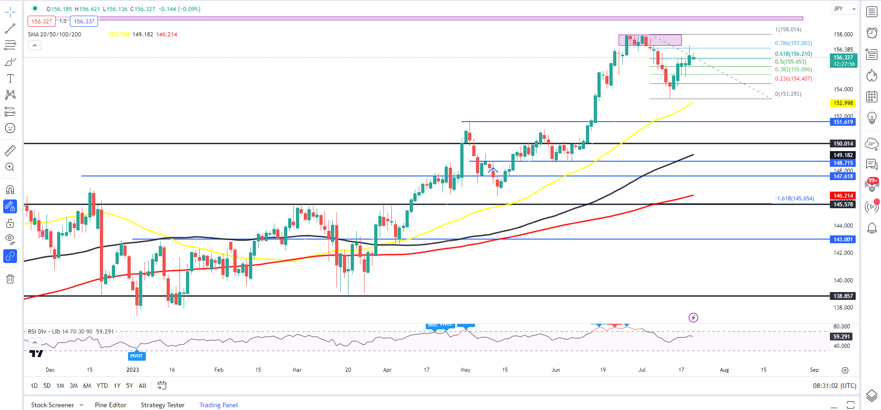The image size is (881, 410).
Task: Click the yellow 152.998 price label
Action: [x=842, y=103]
